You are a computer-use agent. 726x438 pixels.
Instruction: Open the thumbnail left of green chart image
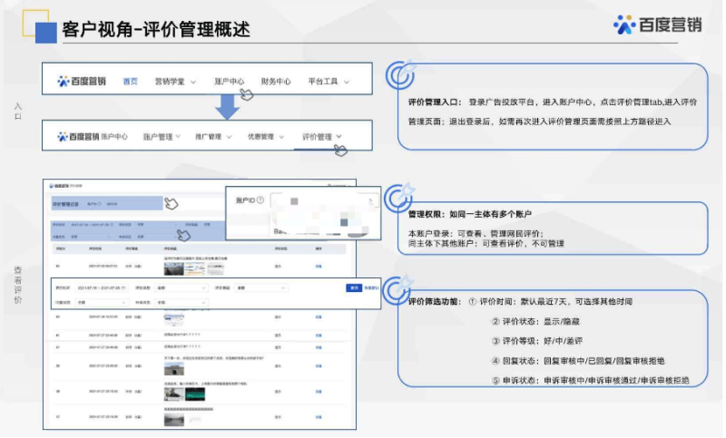174,394
